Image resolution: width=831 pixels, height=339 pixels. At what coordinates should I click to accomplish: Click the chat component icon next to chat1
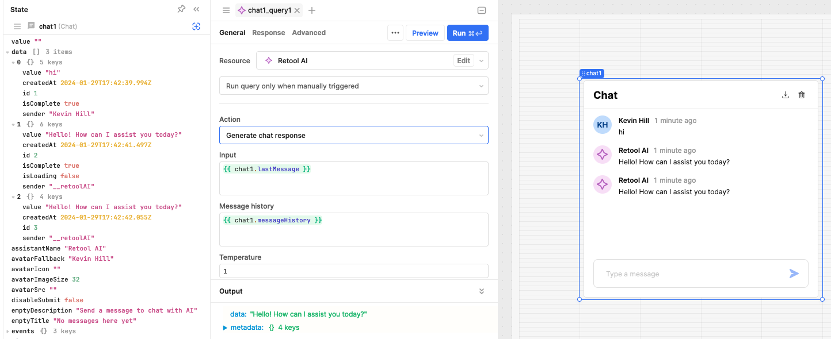tap(31, 26)
